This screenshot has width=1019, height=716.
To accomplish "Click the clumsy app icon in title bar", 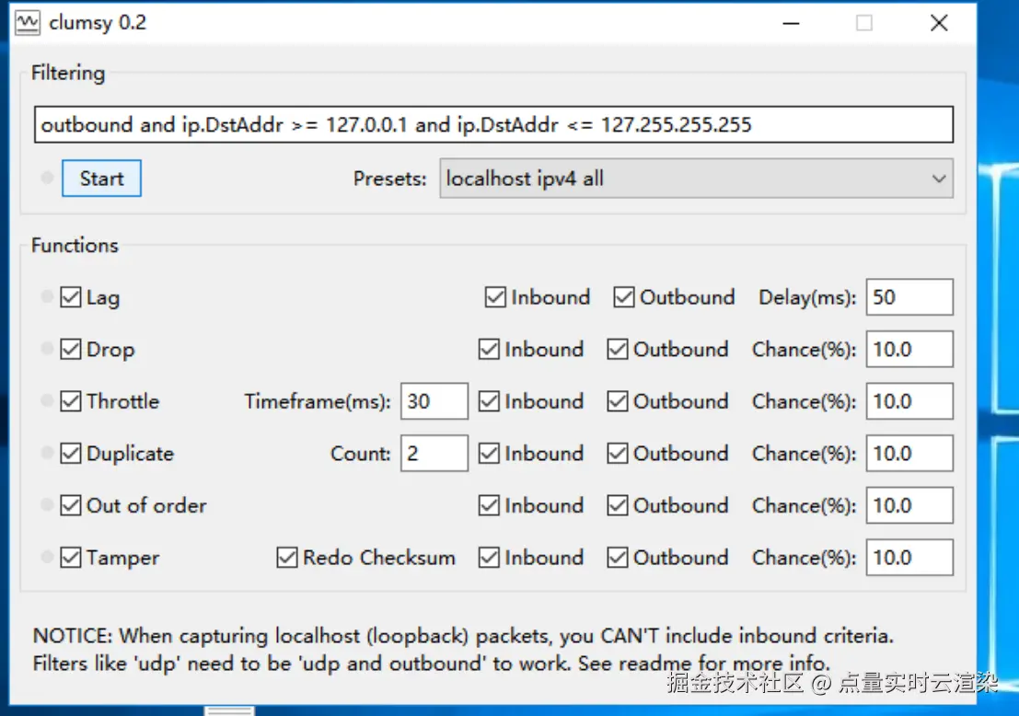I will [x=28, y=23].
